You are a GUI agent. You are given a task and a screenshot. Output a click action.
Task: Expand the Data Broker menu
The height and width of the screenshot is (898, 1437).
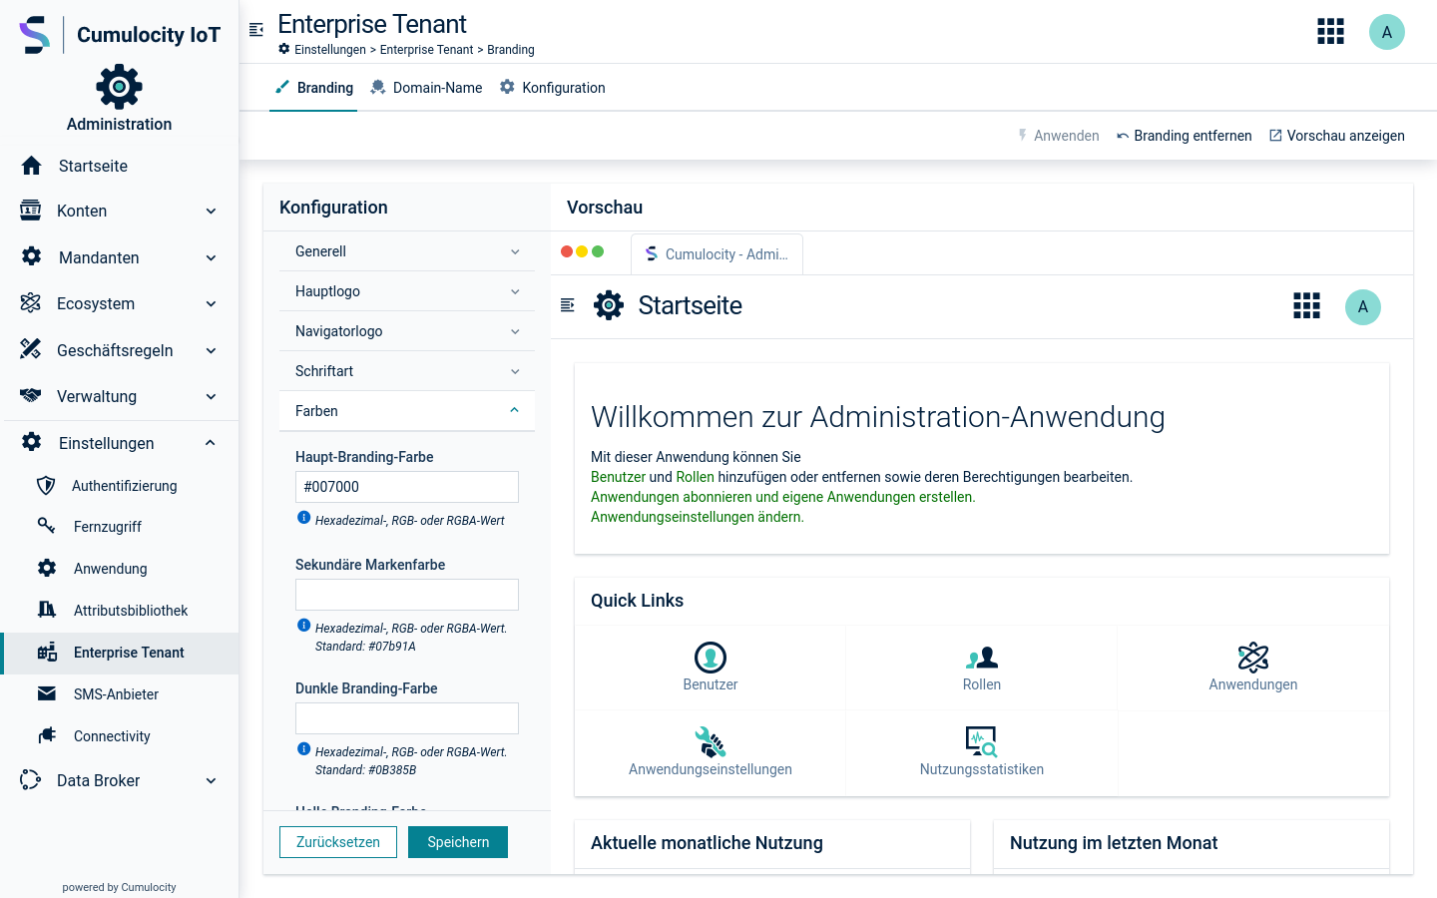(x=211, y=780)
